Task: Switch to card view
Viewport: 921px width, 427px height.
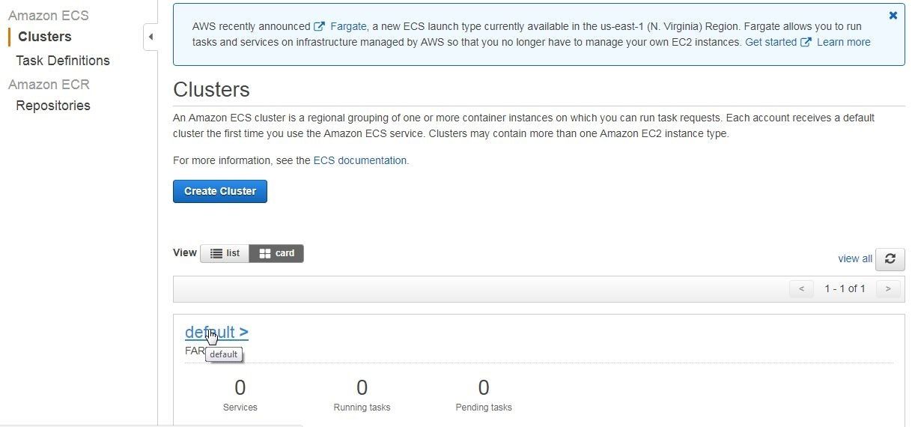Action: pos(276,253)
